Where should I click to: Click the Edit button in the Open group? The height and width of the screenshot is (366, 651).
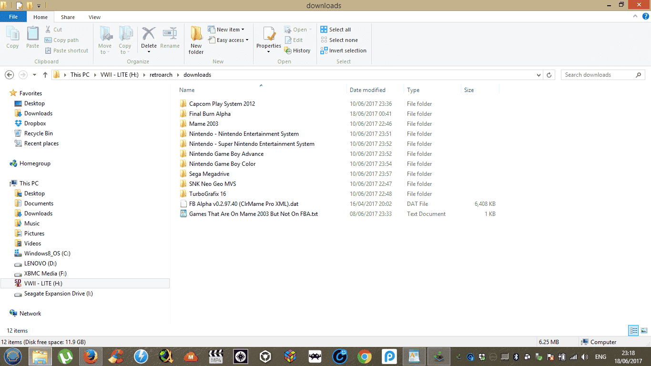[294, 40]
